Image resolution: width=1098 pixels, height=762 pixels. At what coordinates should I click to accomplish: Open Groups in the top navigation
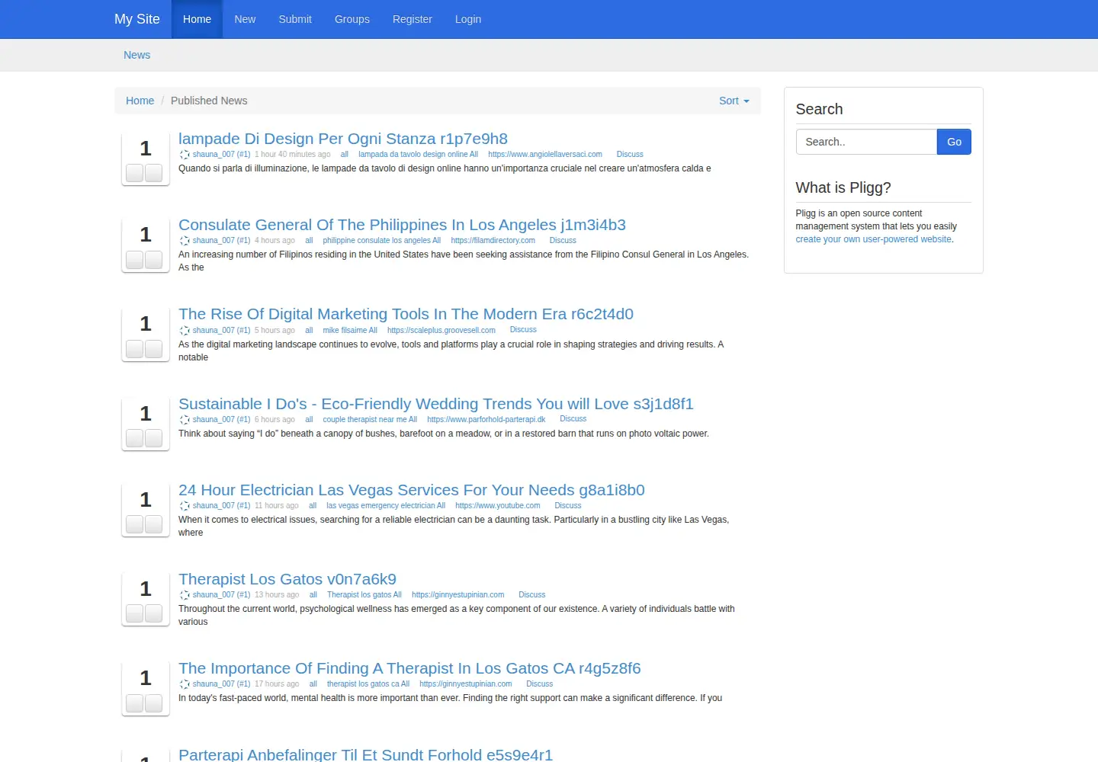(352, 19)
